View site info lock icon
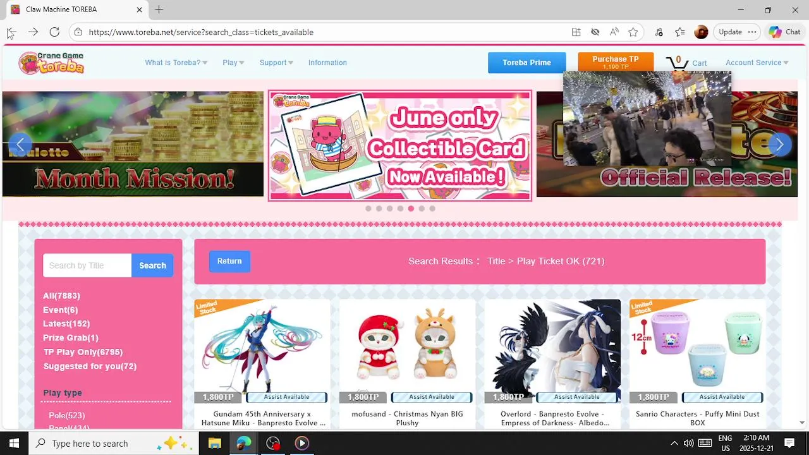This screenshot has height=455, width=809. pos(78,32)
